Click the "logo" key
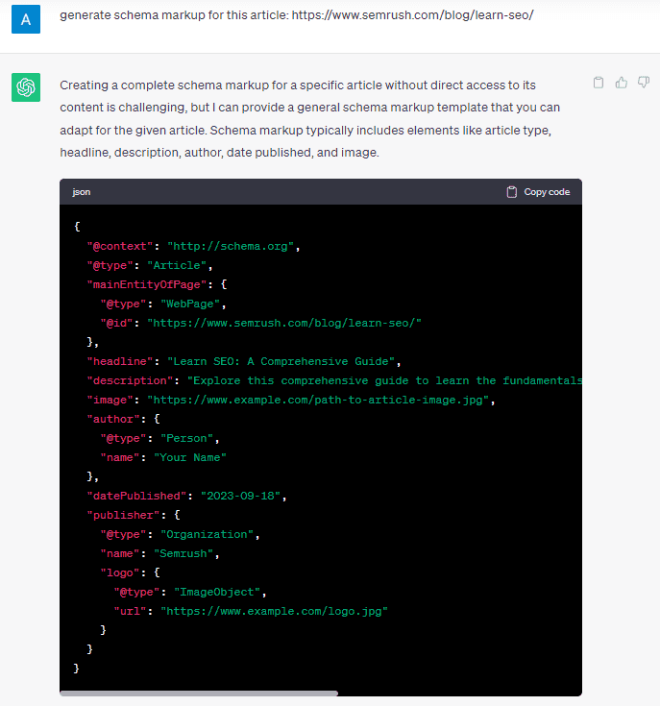This screenshot has height=706, width=660. pos(120,573)
